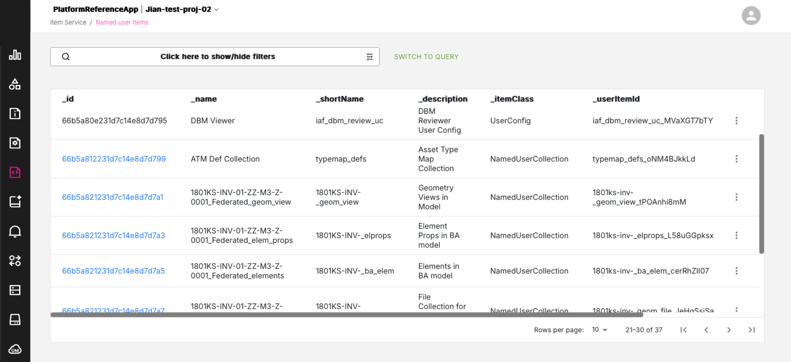This screenshot has height=362, width=791.
Task: Select the id 66b5a80e231d7c14e8d7d795 cell
Action: [x=114, y=121]
